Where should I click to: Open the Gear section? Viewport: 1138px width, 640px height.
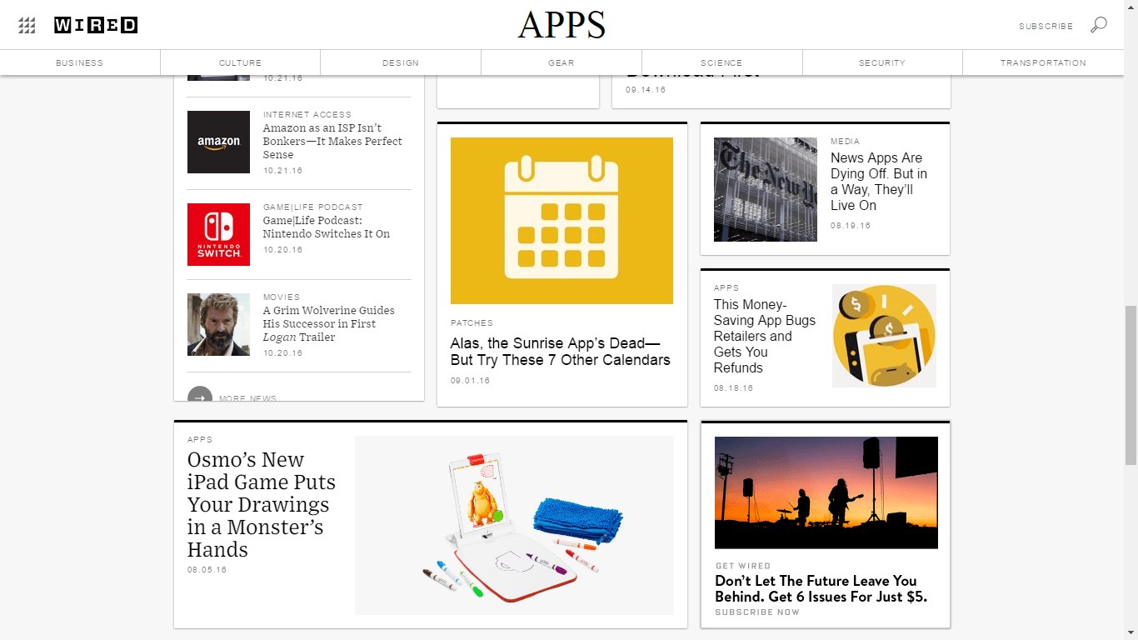[x=562, y=62]
